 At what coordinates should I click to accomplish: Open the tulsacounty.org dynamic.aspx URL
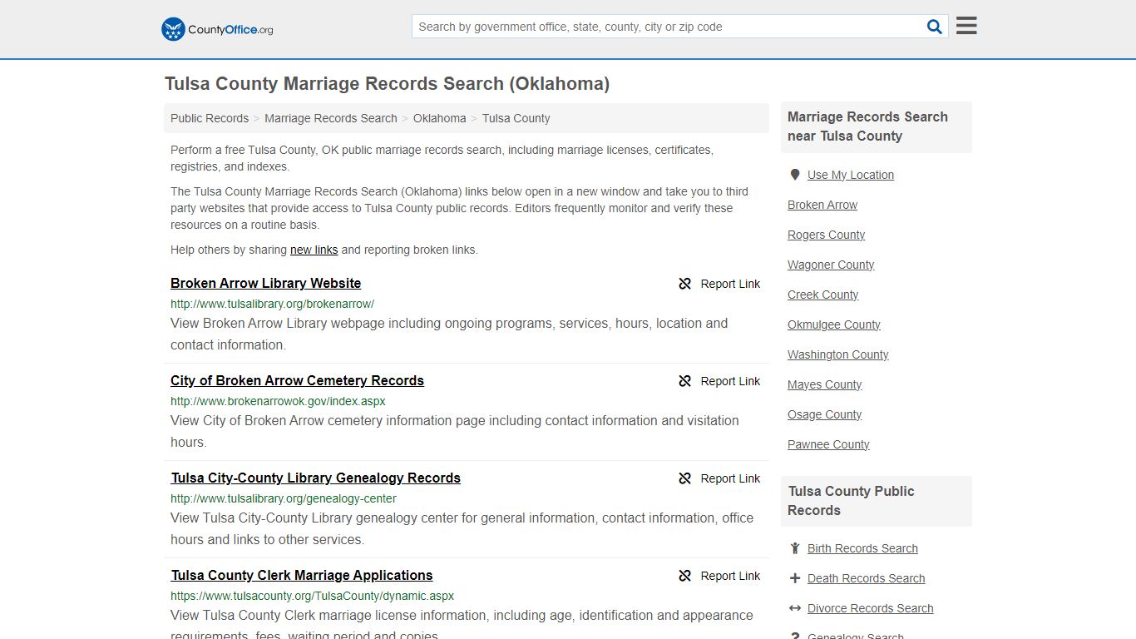[312, 596]
